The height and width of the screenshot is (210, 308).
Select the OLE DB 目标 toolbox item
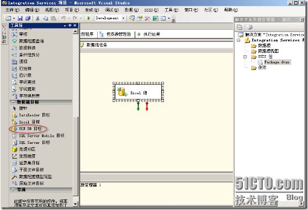point(27,129)
